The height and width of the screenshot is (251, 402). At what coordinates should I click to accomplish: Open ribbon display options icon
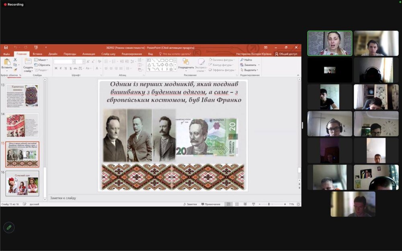coord(266,47)
